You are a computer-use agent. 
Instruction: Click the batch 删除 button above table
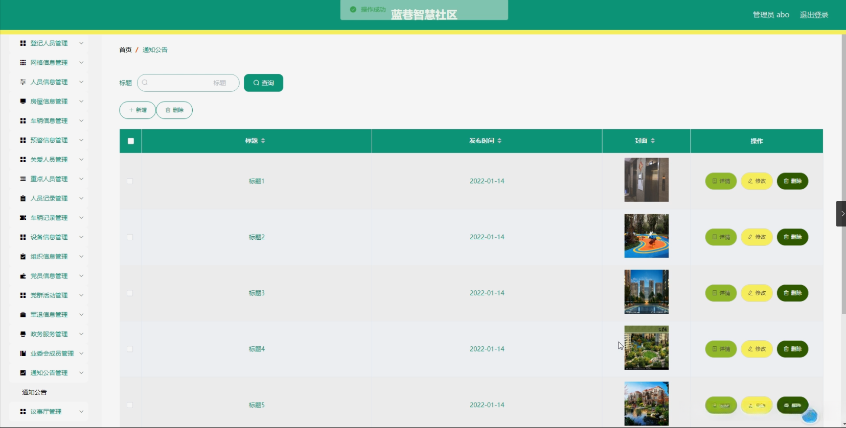(174, 110)
